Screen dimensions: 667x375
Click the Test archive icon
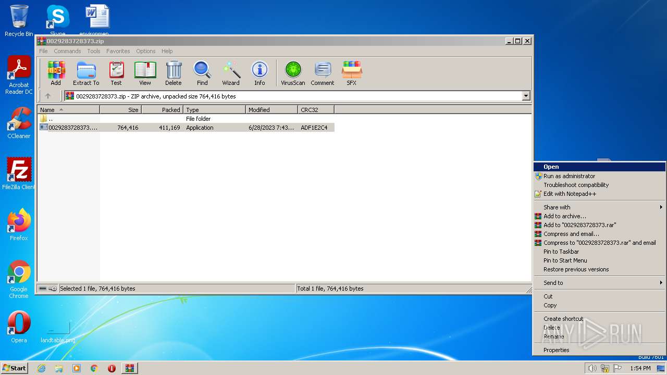116,73
